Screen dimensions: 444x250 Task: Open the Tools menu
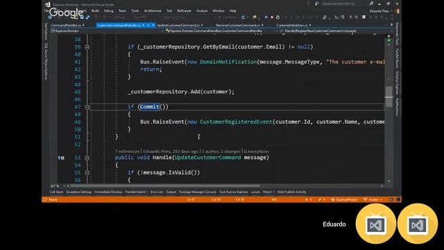[x=135, y=11]
